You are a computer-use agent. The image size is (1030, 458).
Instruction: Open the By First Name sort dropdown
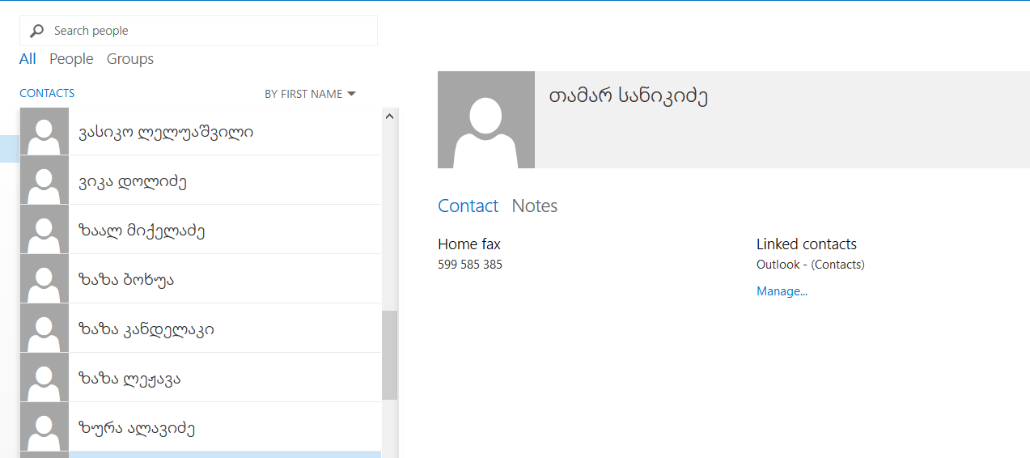[310, 94]
